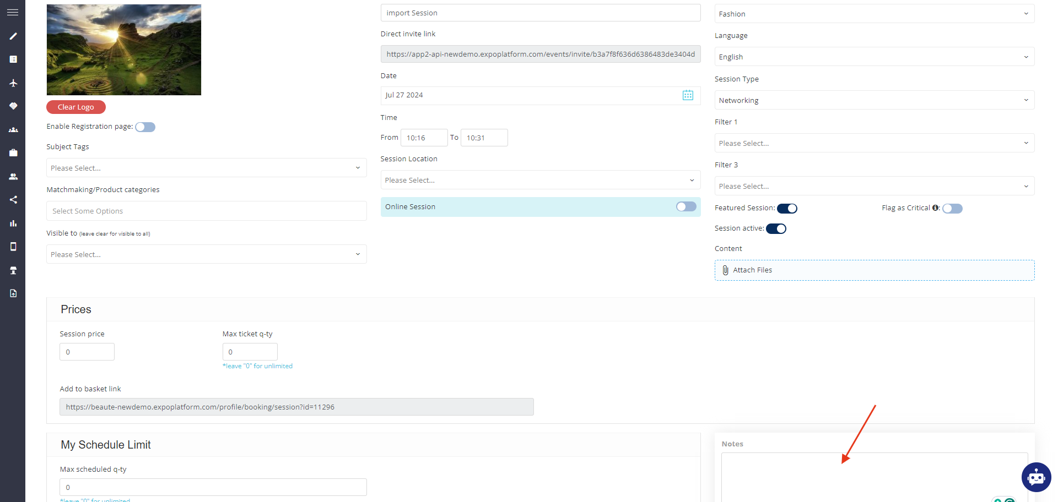Click the paperclip Attach Files icon
The height and width of the screenshot is (502, 1058).
tap(725, 270)
